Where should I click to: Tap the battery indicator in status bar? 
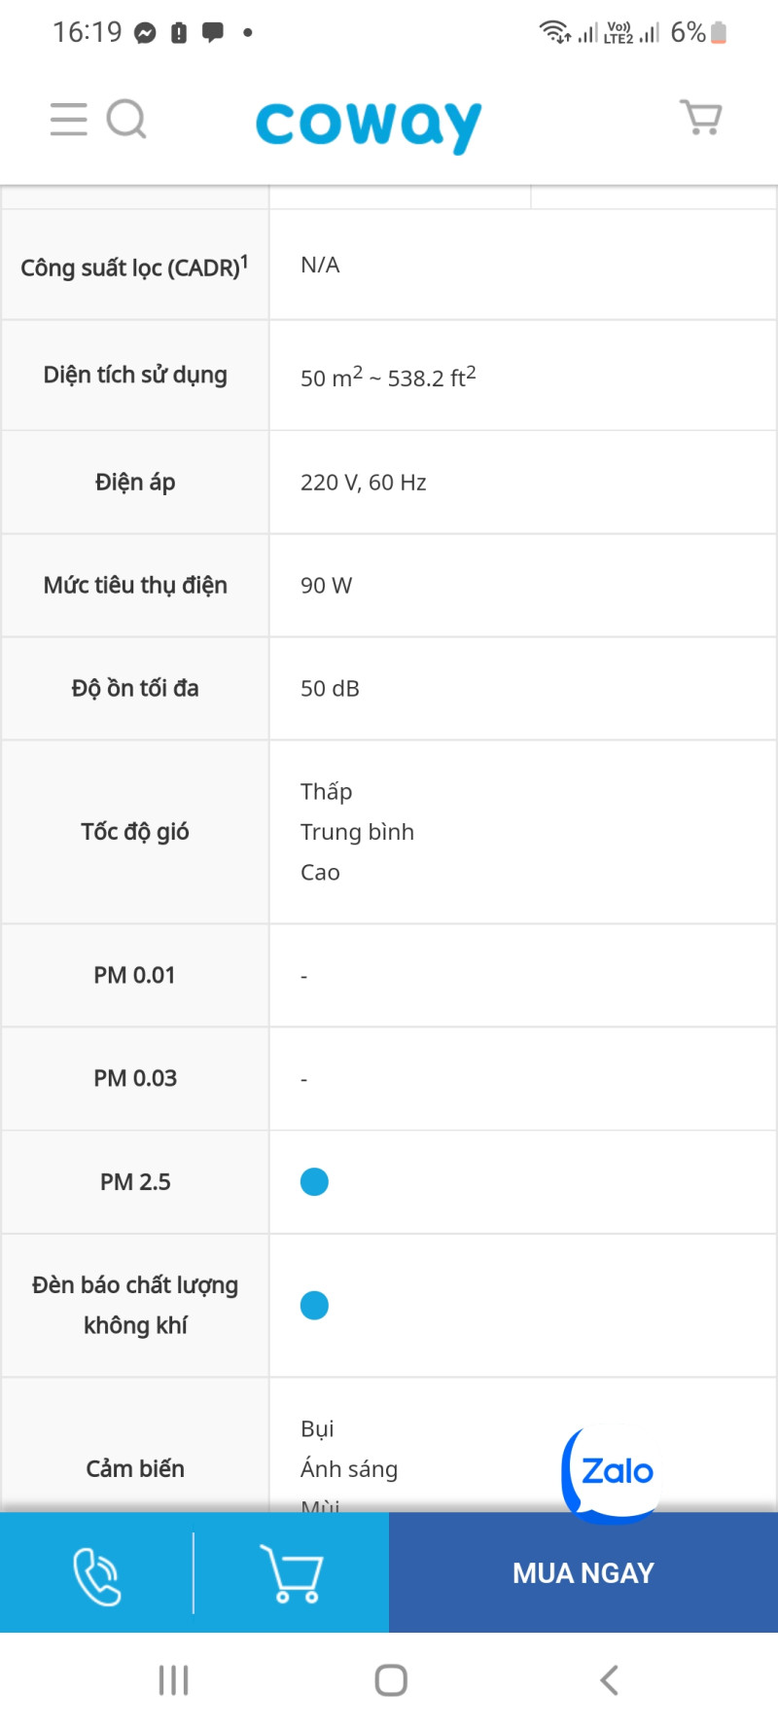tap(719, 33)
